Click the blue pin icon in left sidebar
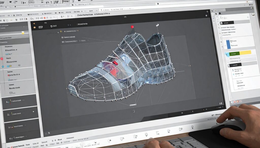260x148 pixels. tap(3, 67)
